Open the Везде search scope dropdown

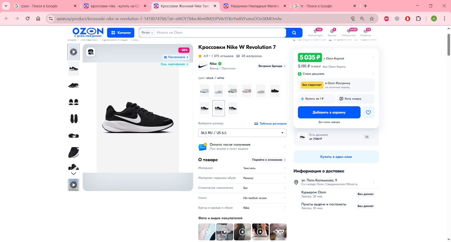pos(147,33)
